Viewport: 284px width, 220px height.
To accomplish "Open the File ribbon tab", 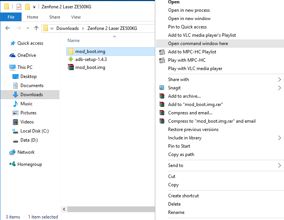I will (11, 17).
